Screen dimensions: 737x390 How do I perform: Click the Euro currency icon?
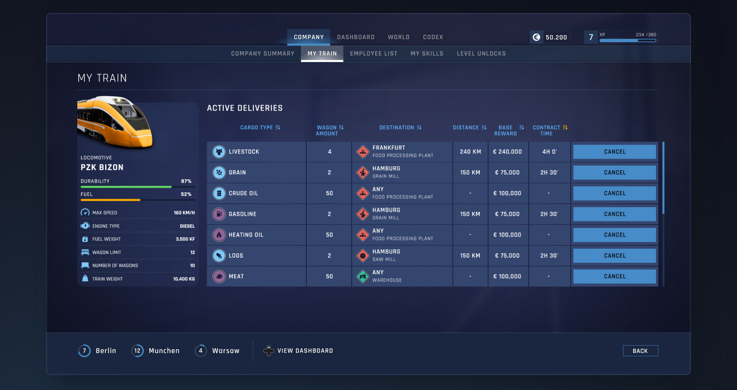tap(536, 37)
